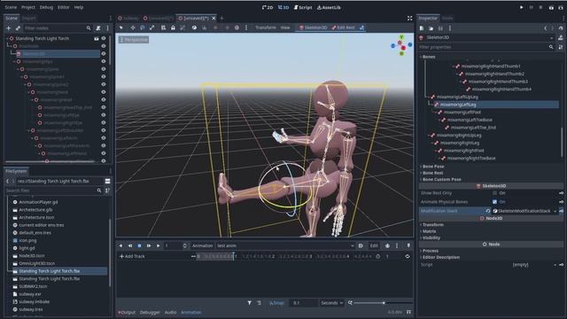Toggle the Snap button in animation editor

[276, 303]
